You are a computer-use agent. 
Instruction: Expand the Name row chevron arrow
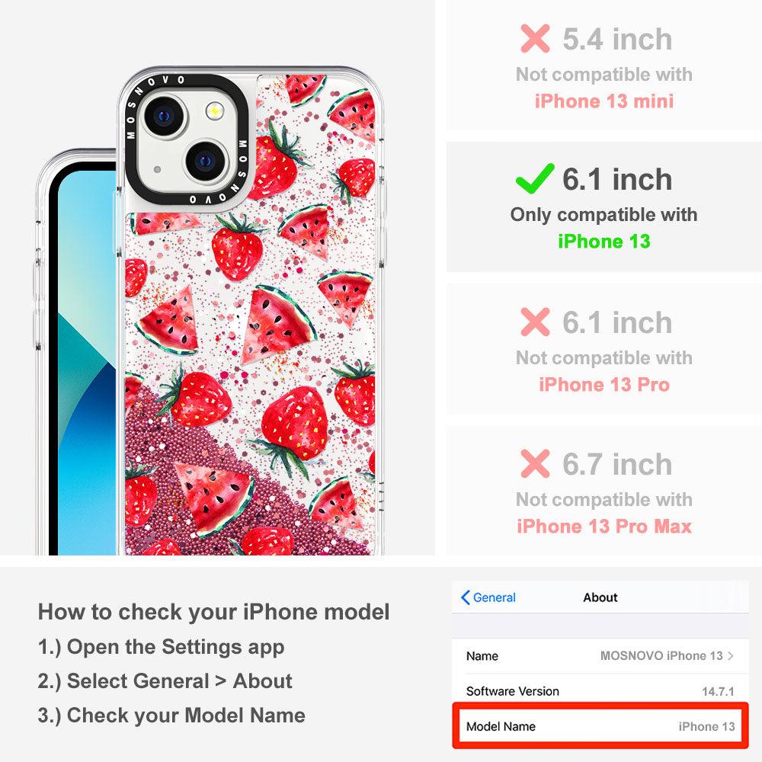tap(731, 655)
